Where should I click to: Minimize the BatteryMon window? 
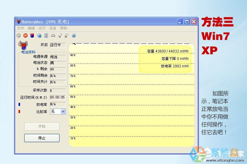(x=180, y=22)
